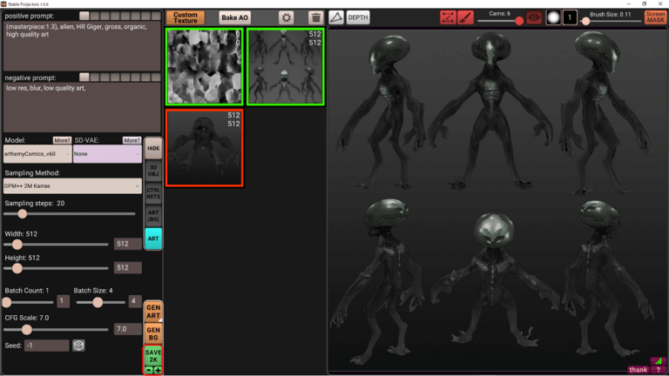This screenshot has width=669, height=376.
Task: Select the grayscale noise texture thumbnail
Action: tap(205, 66)
